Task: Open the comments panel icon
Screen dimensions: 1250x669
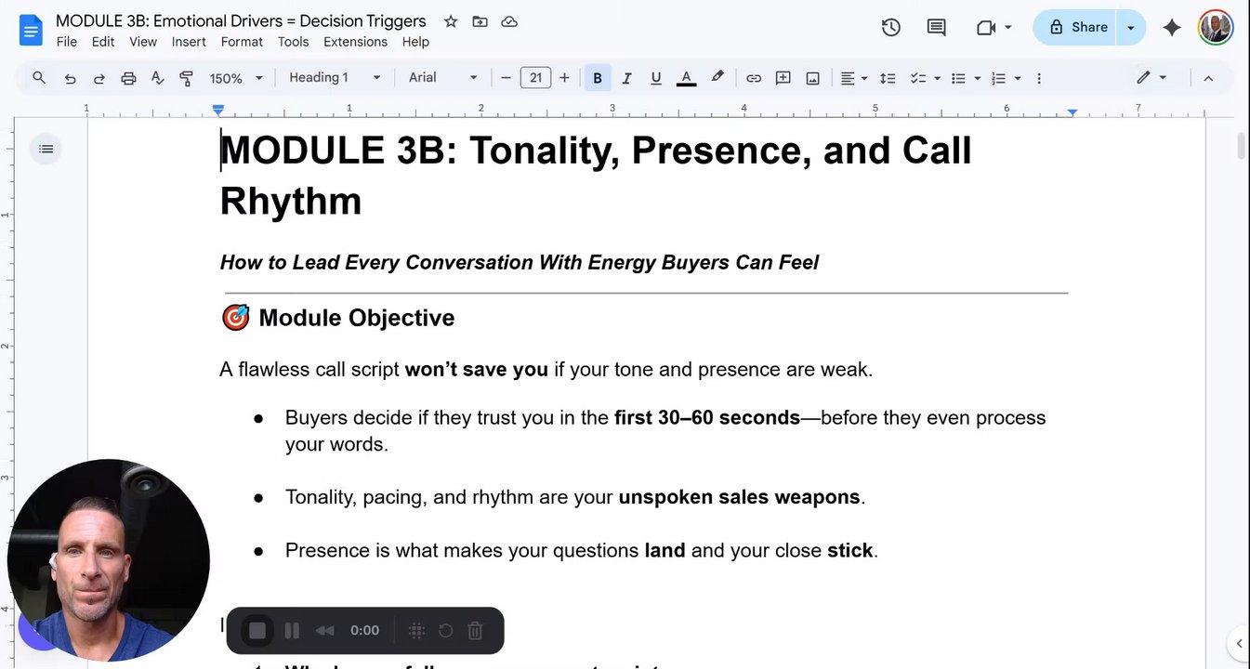Action: click(x=936, y=28)
